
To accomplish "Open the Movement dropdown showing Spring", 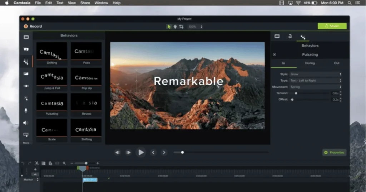I will click(x=316, y=87).
